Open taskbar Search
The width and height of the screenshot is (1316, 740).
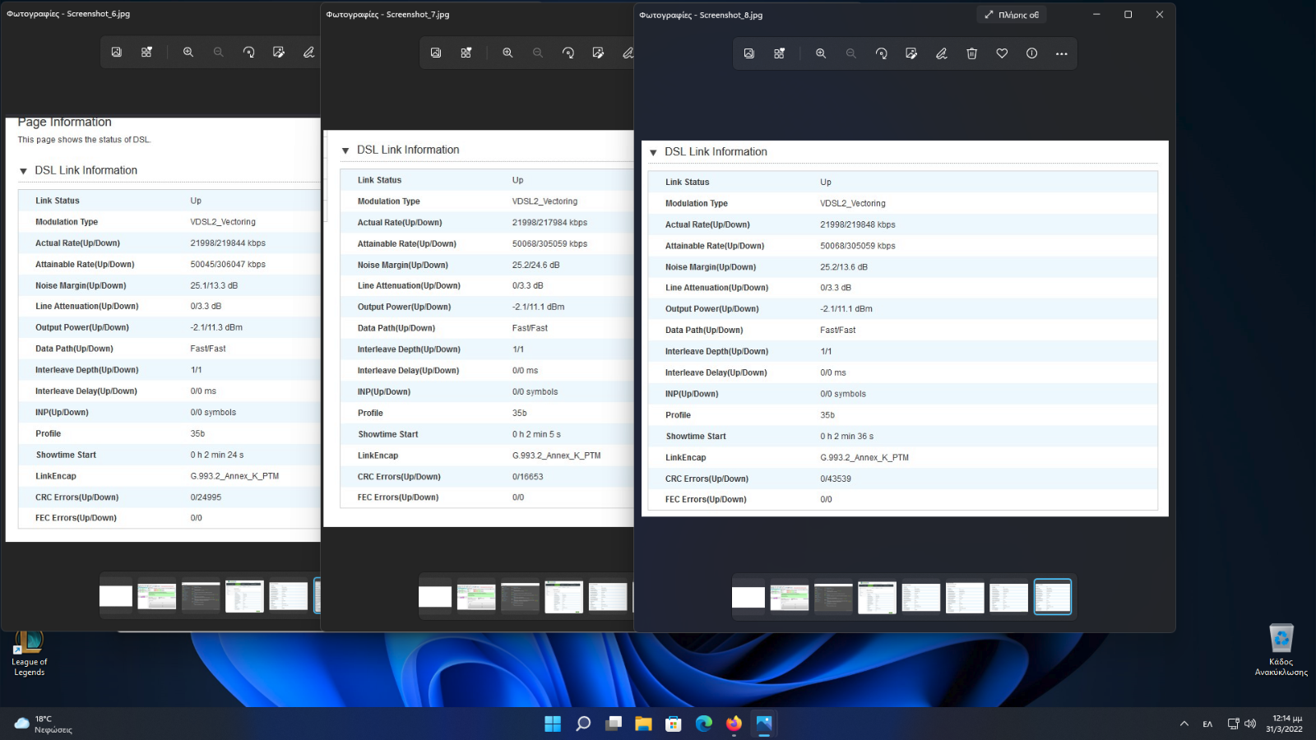[x=583, y=724]
